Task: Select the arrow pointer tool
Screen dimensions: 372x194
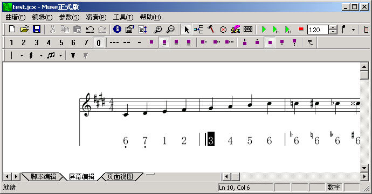Action: tap(186, 30)
